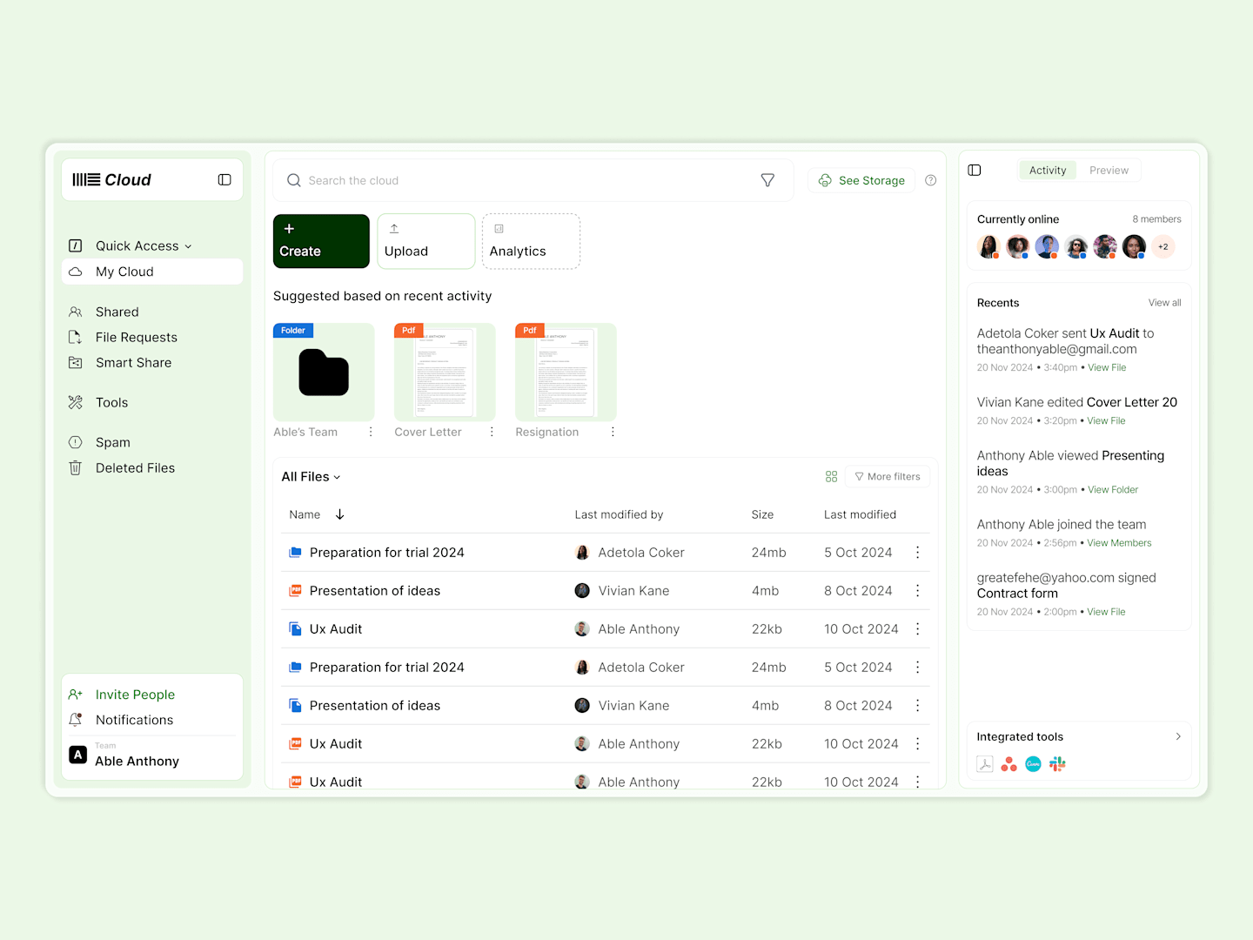Open Asana integrated tool

pos(1009,764)
